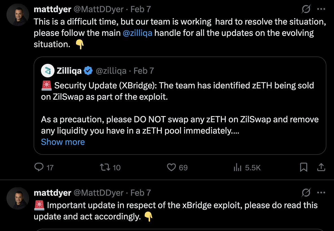Open view analytics showing 5.5K

click(238, 168)
